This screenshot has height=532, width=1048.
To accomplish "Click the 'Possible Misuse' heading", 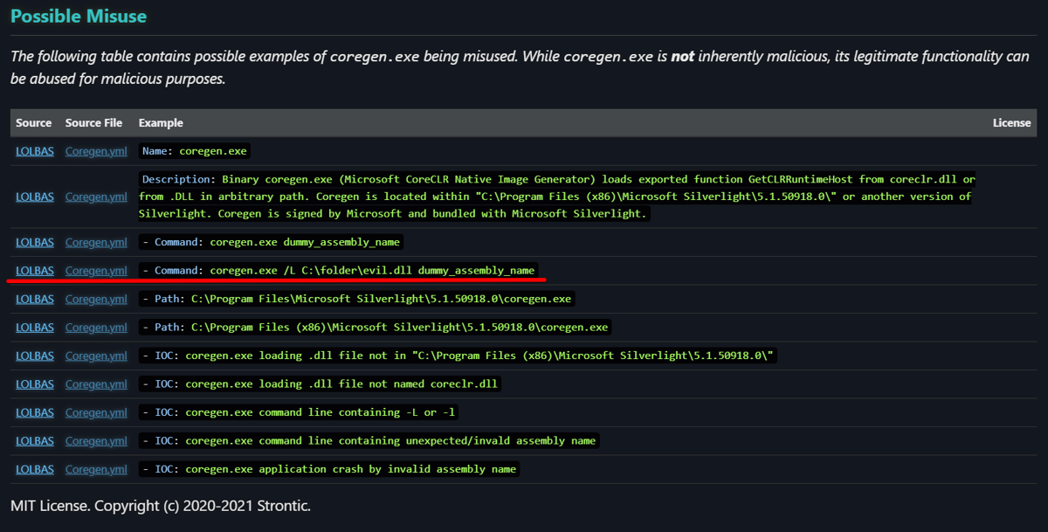I will tap(79, 17).
